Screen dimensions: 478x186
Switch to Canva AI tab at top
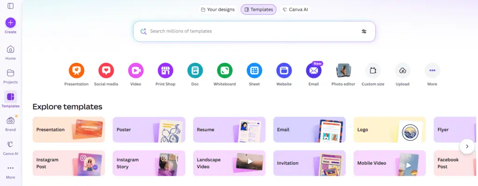click(x=295, y=9)
